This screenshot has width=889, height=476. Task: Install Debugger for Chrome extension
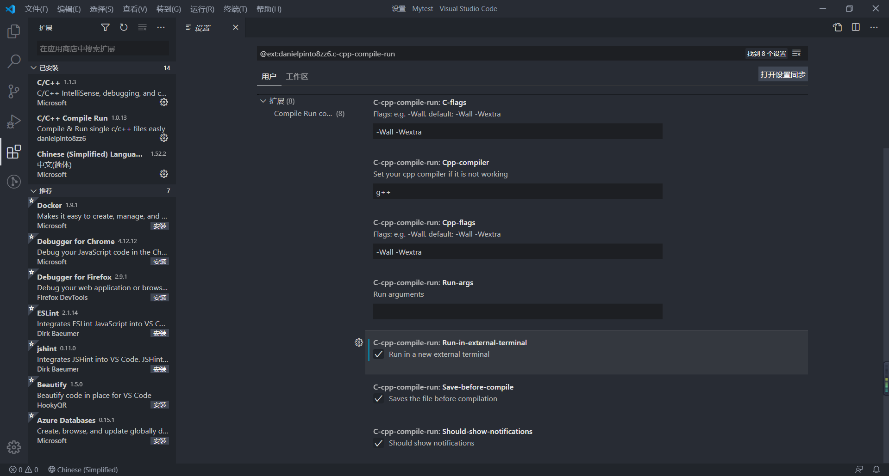[160, 262]
